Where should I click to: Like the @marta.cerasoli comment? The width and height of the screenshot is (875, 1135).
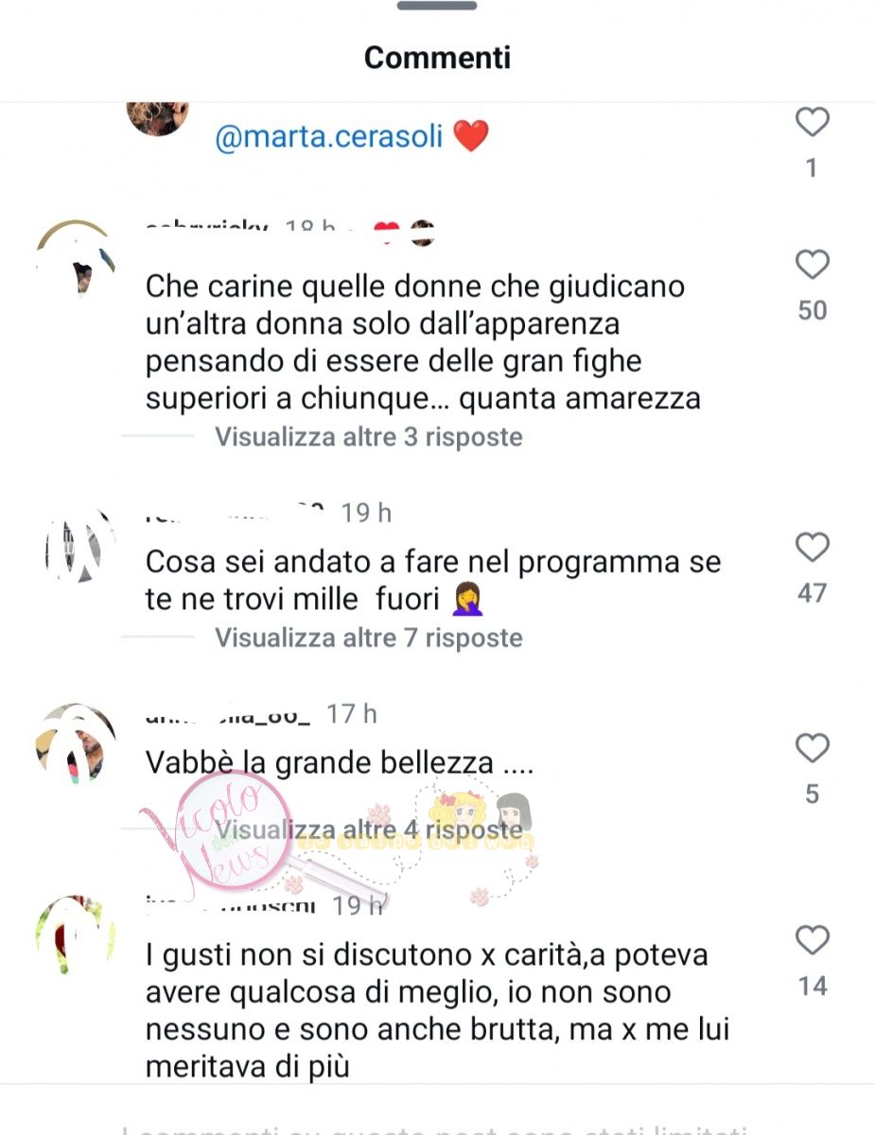[x=812, y=123]
